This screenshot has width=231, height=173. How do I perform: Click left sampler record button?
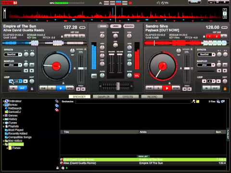pos(32,65)
